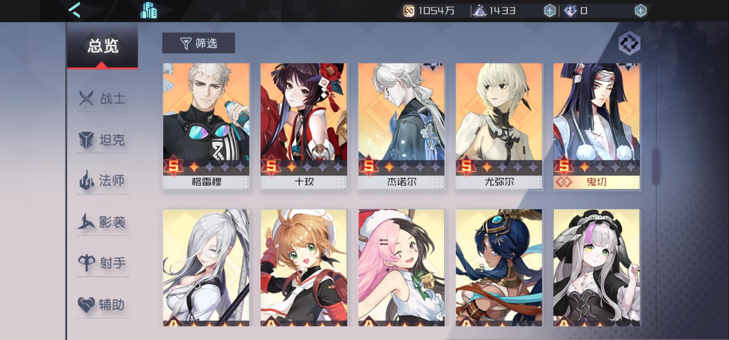The height and width of the screenshot is (340, 729).
Task: Filter by 战士 warrior class
Action: tap(103, 98)
